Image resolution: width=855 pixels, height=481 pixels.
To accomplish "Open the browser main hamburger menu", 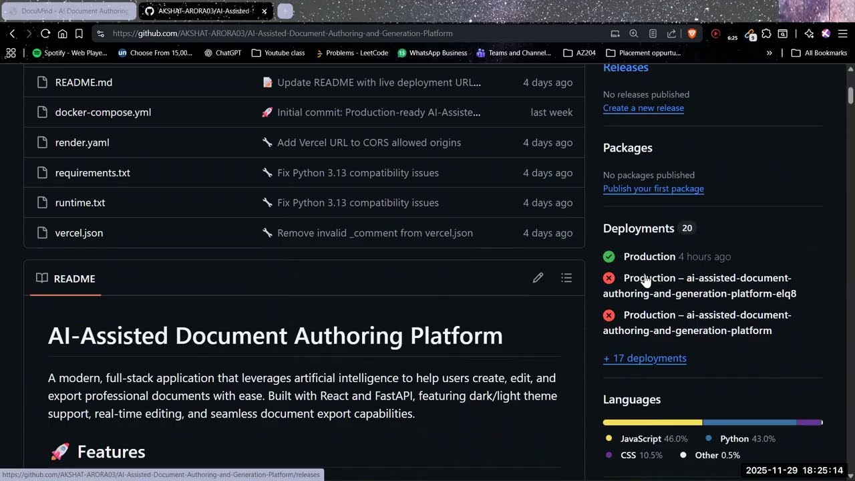I will pyautogui.click(x=842, y=33).
